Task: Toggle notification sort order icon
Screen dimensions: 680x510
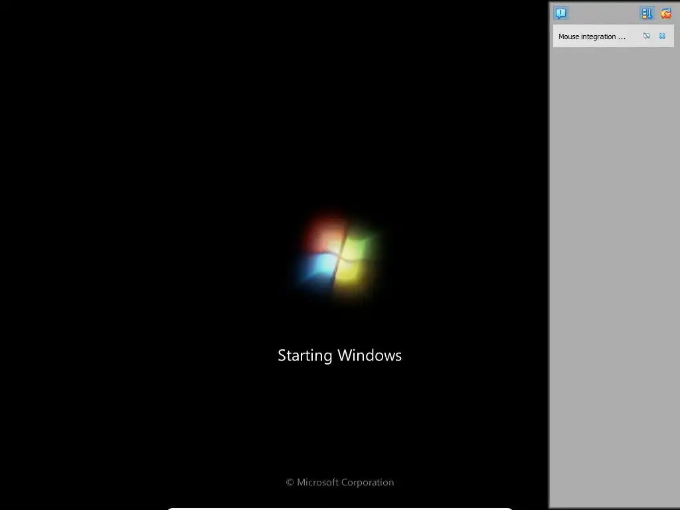Action: click(x=647, y=13)
